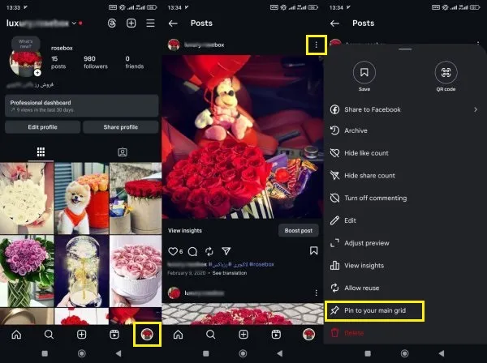Screen dimensions: 487x363
Task: Tap Android back button under first screen
Action: (119, 353)
